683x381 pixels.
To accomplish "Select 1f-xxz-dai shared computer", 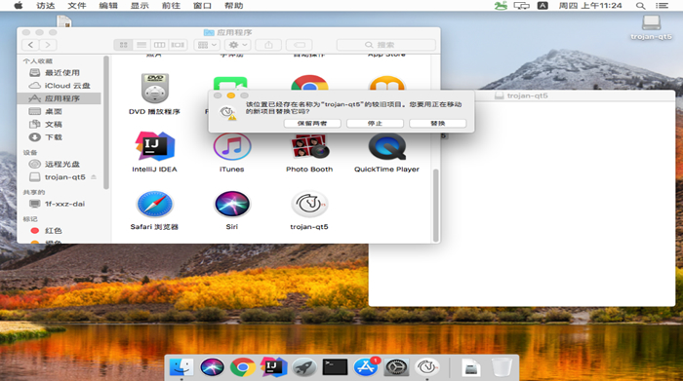I will pos(60,204).
